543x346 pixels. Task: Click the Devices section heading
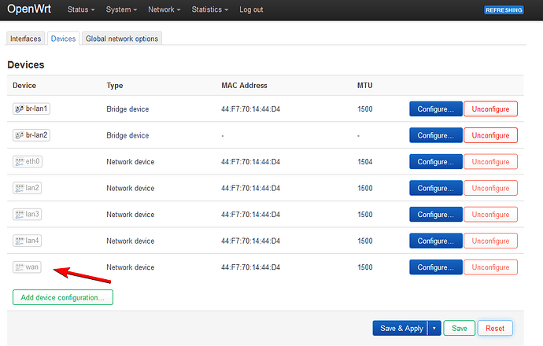[x=26, y=64]
